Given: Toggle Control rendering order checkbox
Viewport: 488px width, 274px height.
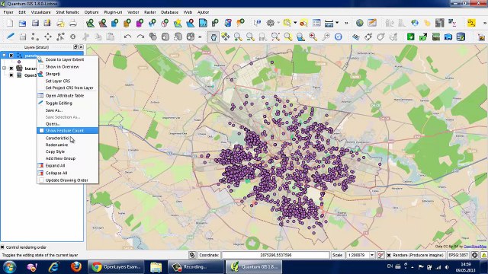Looking at the screenshot, I should pyautogui.click(x=2, y=247).
